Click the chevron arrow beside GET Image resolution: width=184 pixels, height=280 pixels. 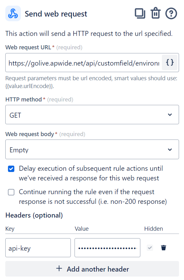(170, 115)
